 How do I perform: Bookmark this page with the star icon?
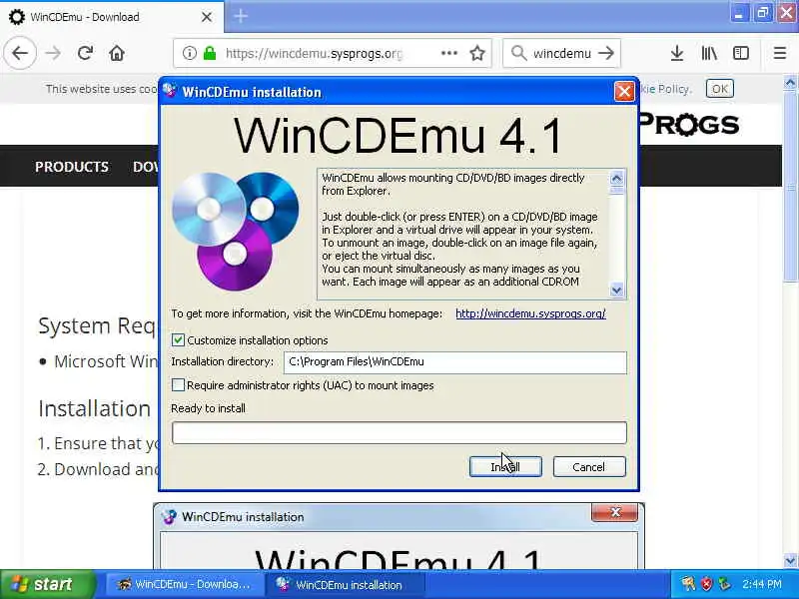tap(477, 53)
